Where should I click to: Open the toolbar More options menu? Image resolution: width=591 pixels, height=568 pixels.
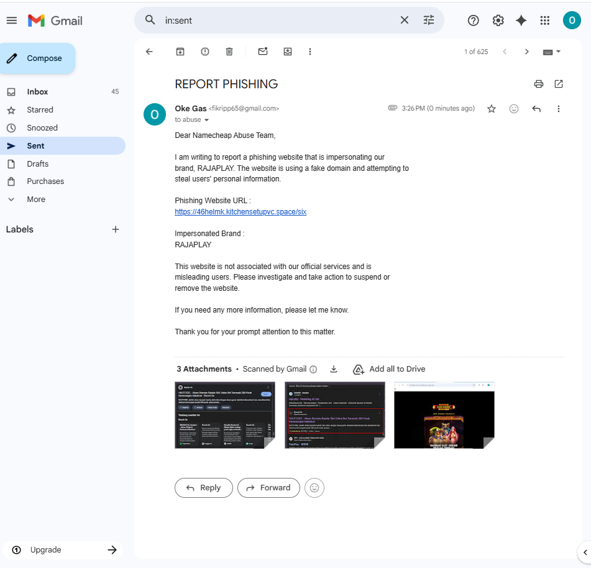pos(310,52)
